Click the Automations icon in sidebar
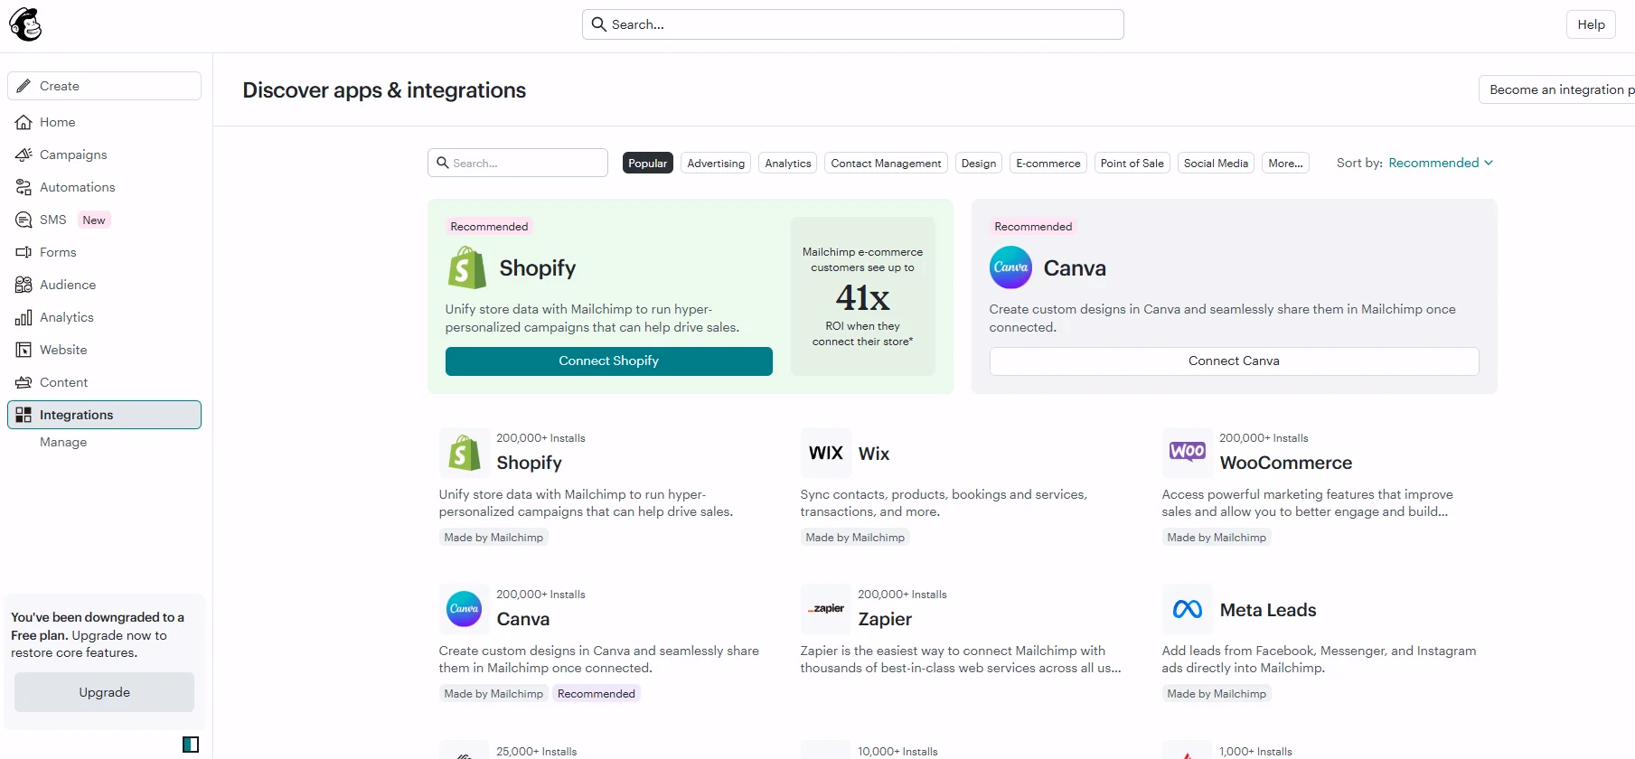The height and width of the screenshot is (759, 1635). click(23, 187)
